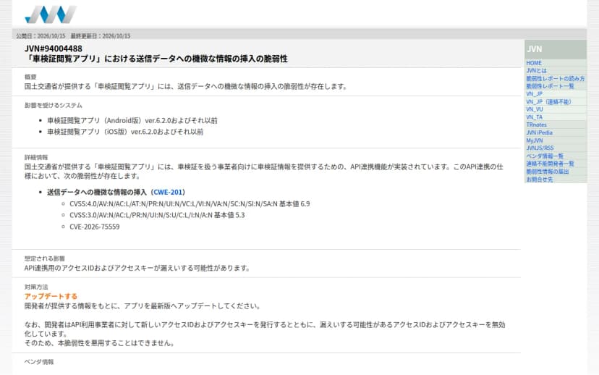
Task: Open VN_JP（連絡不能）sidebar link
Action: [548, 101]
